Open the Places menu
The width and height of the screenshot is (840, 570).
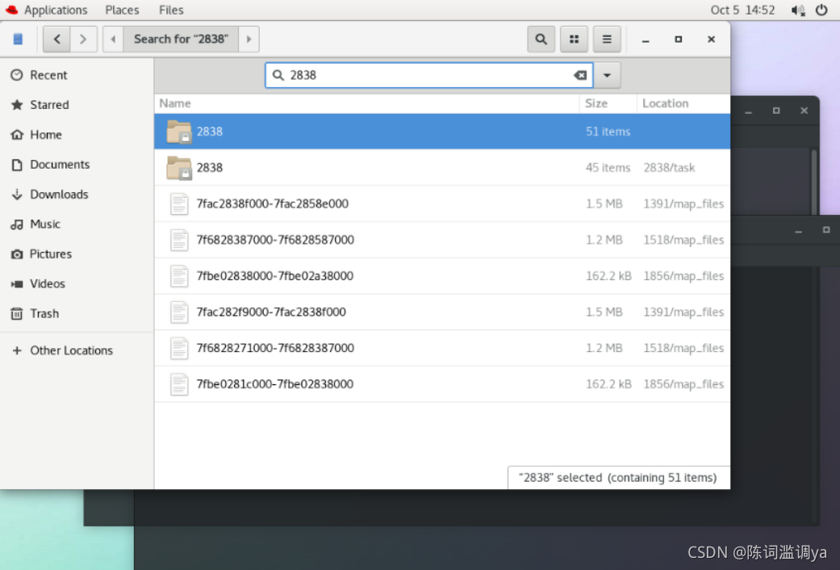click(x=122, y=10)
